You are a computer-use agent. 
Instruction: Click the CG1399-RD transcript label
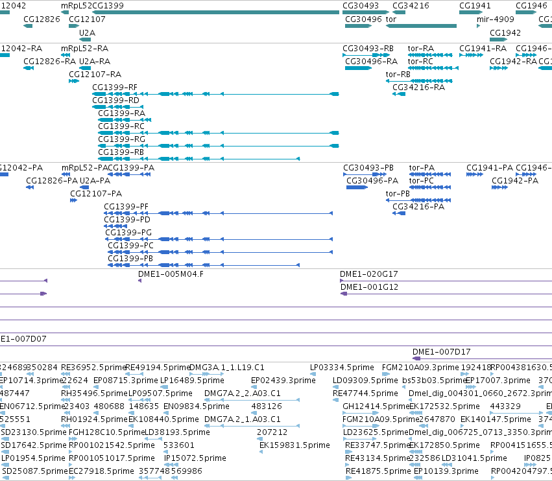[x=116, y=100]
